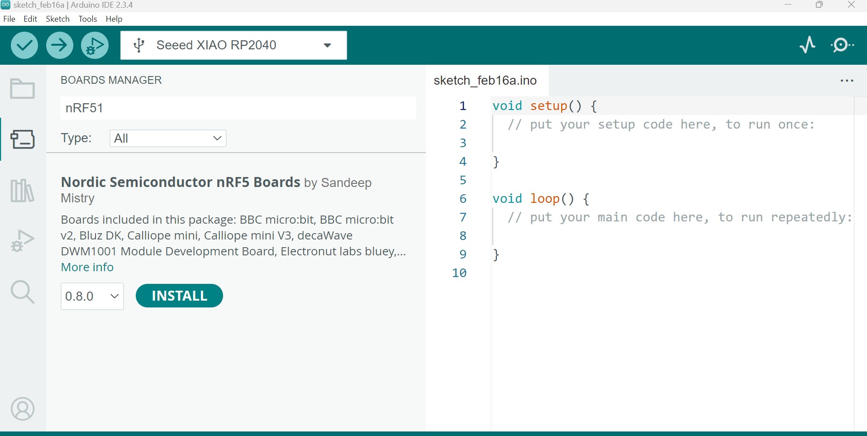Click the main code comment line
This screenshot has height=436, width=867.
(x=680, y=217)
